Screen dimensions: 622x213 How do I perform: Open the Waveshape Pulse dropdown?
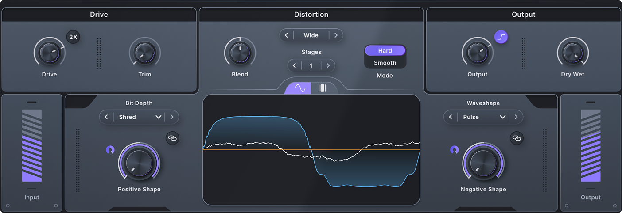coord(483,117)
